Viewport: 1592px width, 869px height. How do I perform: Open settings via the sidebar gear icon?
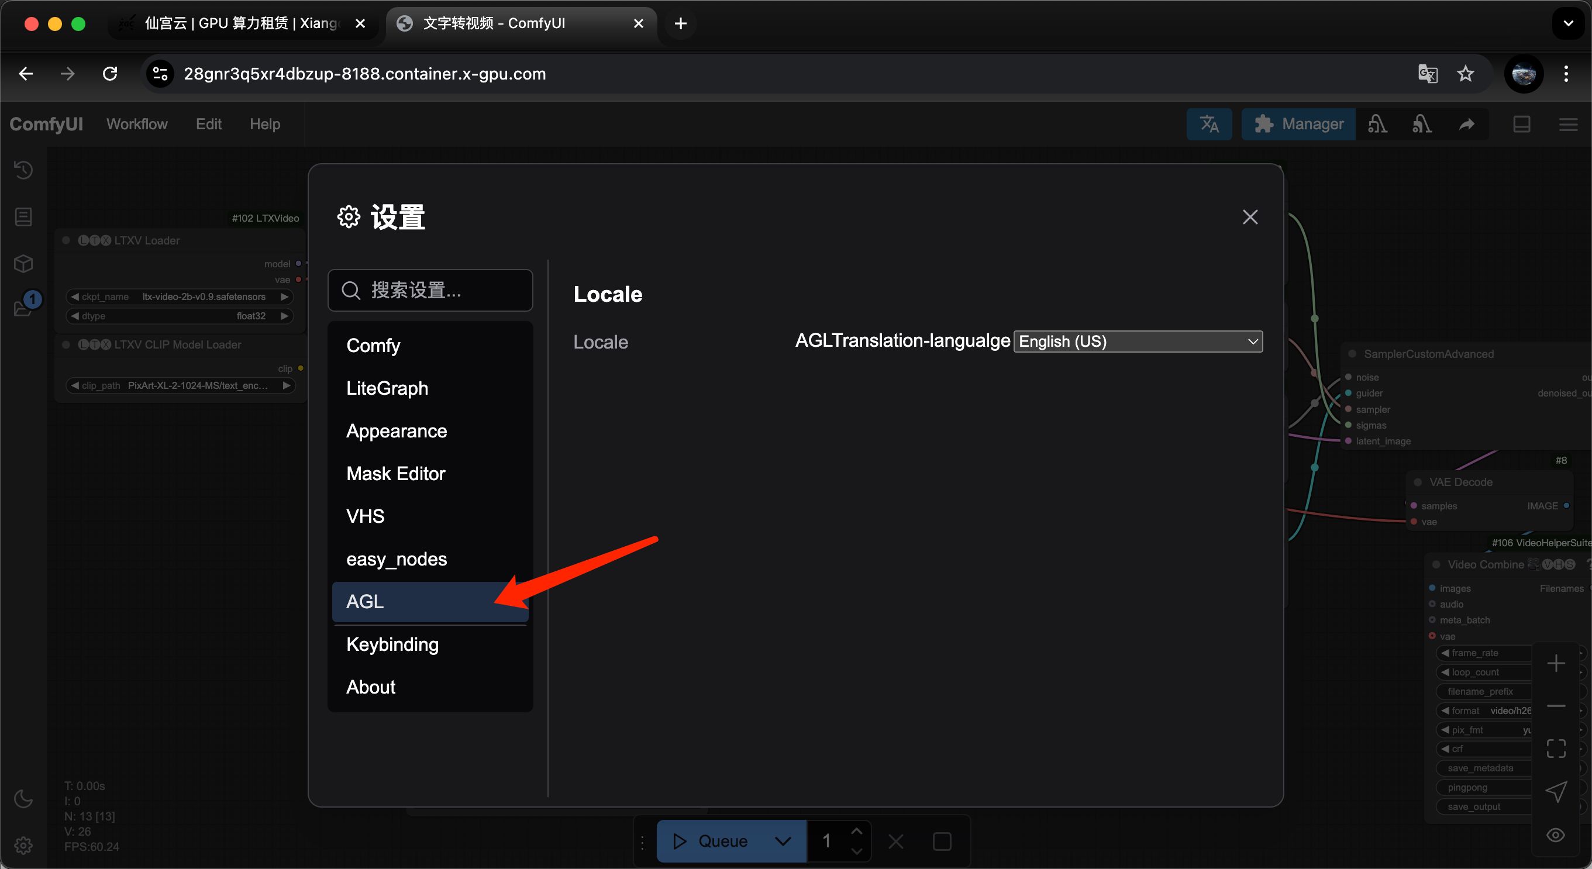click(x=23, y=845)
